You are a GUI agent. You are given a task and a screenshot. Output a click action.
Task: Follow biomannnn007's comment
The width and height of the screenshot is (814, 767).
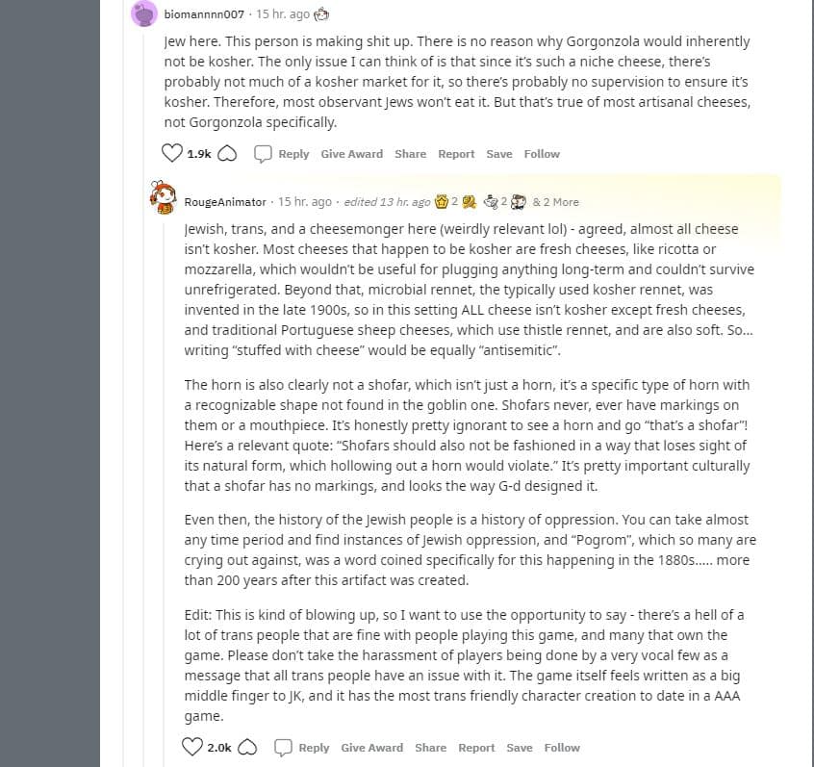click(542, 154)
